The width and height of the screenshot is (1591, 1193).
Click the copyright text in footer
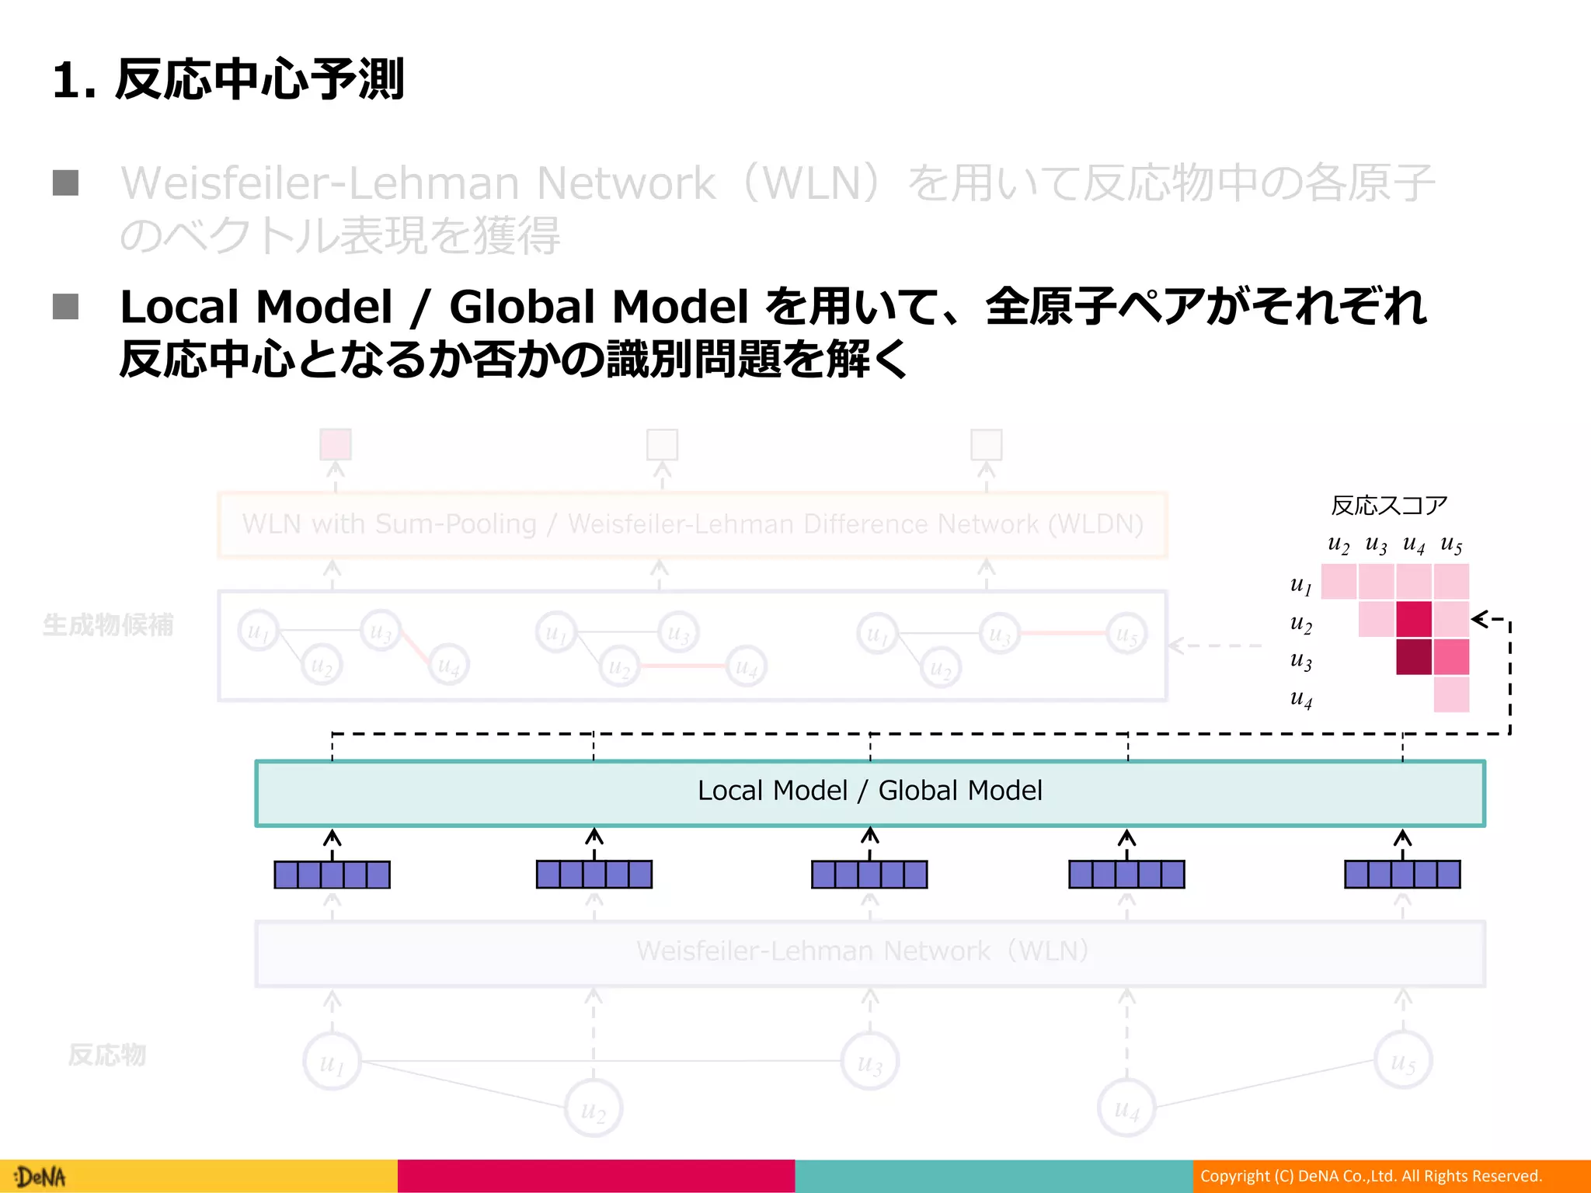click(x=1370, y=1176)
